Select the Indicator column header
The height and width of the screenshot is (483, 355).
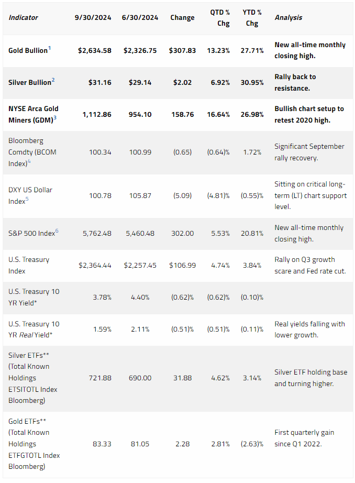[24, 18]
